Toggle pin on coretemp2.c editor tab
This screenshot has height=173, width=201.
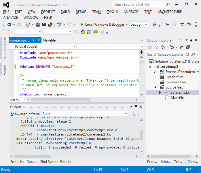pos(33,40)
